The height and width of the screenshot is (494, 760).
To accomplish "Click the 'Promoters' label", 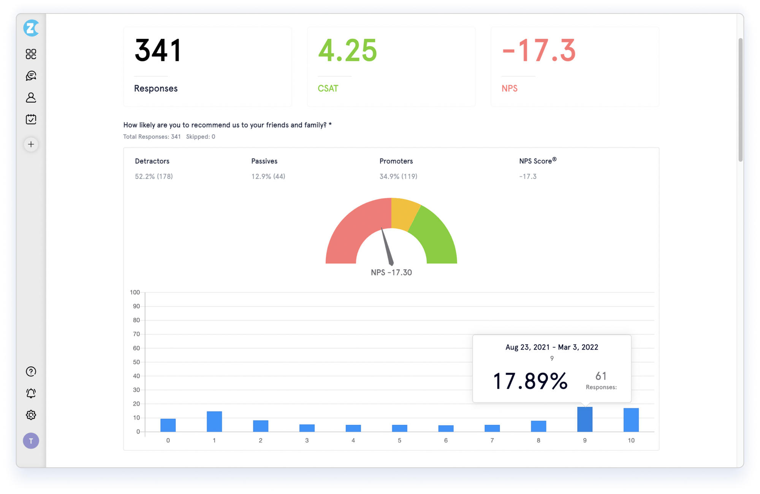I will pyautogui.click(x=396, y=161).
